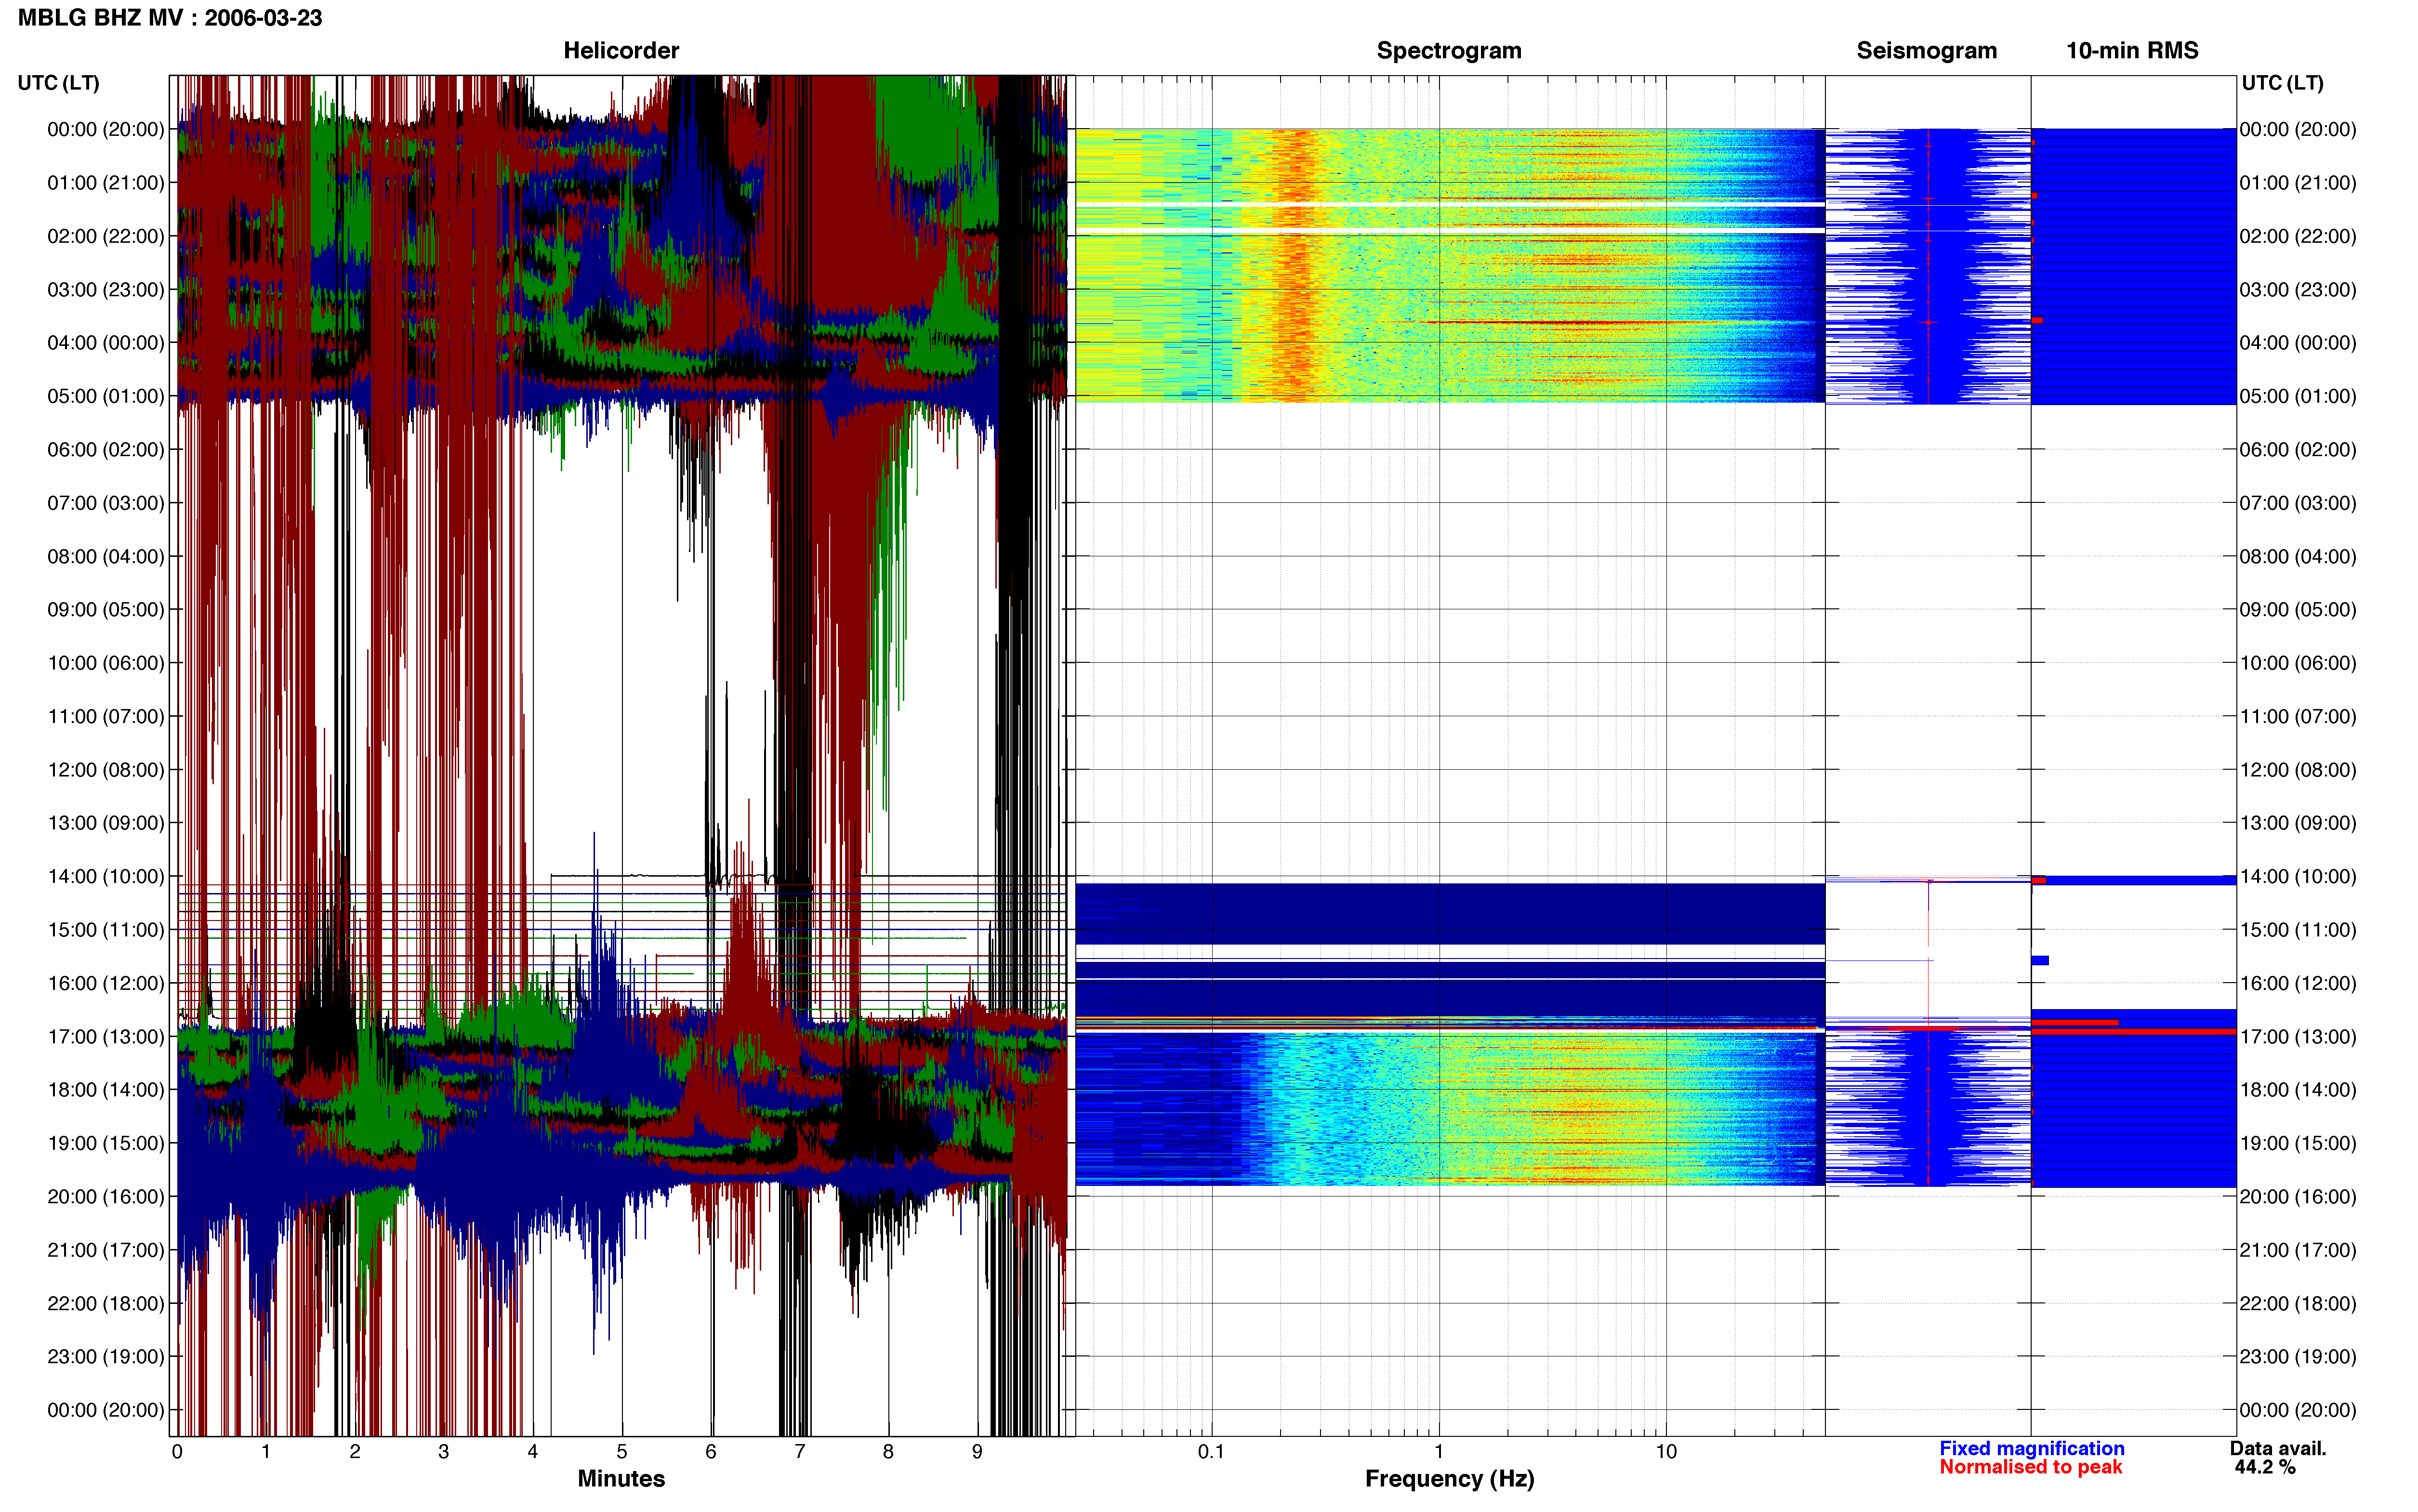
Task: Click left time label 12:00 (08:00)
Action: click(x=106, y=770)
